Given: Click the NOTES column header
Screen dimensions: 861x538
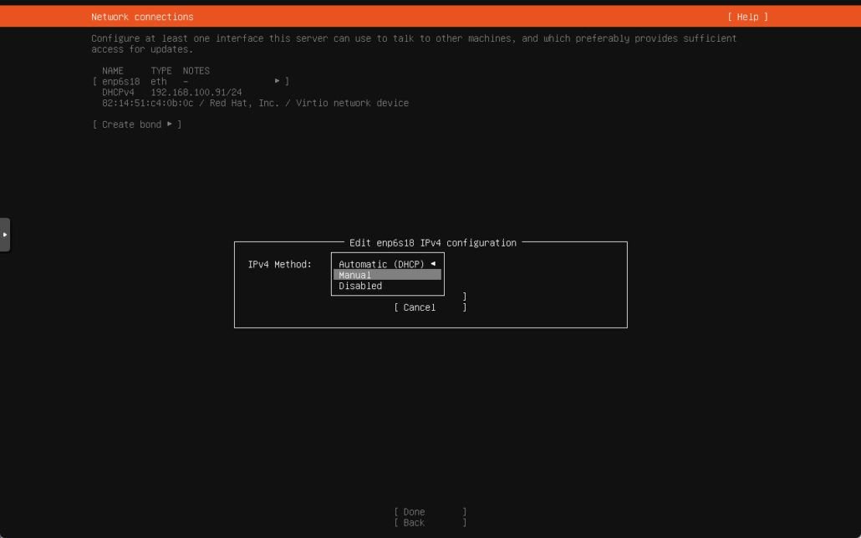Looking at the screenshot, I should 196,71.
